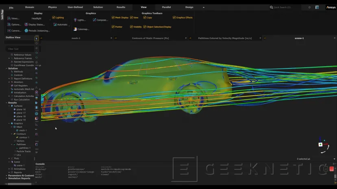Image resolution: width=337 pixels, height=189 pixels.
Task: Click the teal globe icon in vertical toolbar
Action: (x=37, y=114)
